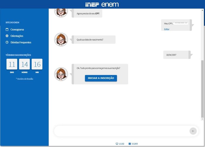Click the 'Ok. Tudo pronto' message text
The image size is (205, 147).
tap(98, 68)
